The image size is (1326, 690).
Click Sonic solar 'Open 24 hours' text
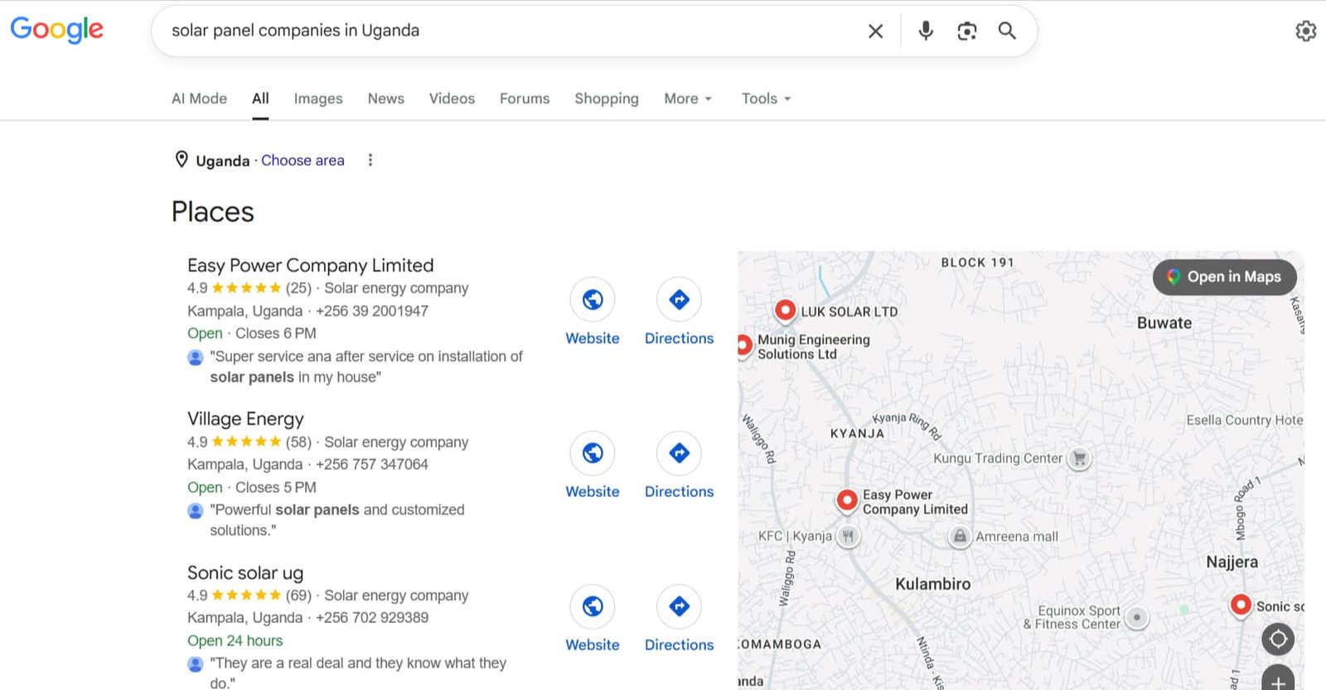tap(235, 640)
